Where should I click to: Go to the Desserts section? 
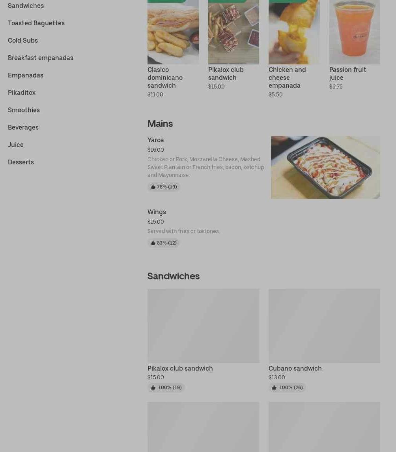pos(21,162)
